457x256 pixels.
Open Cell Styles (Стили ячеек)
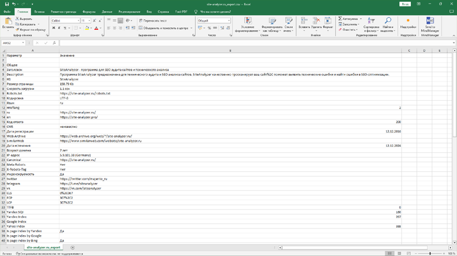point(289,24)
